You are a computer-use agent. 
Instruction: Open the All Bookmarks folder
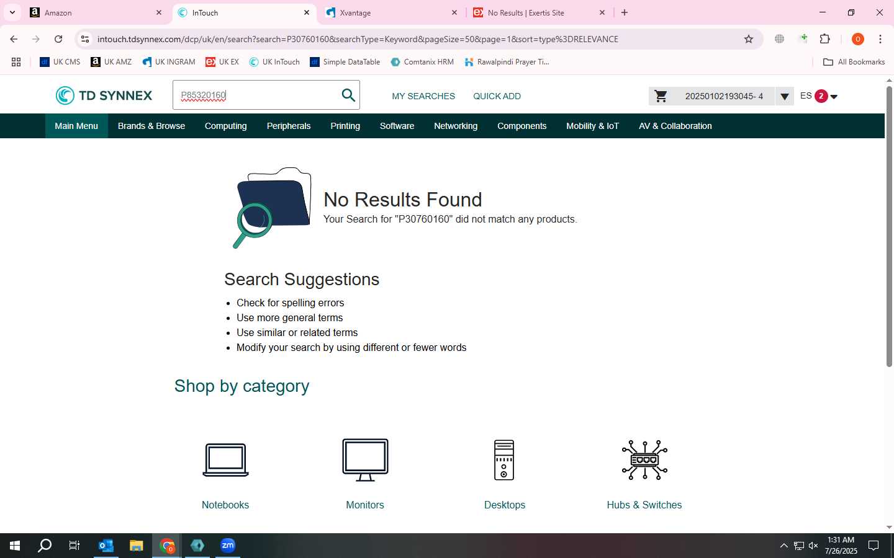pyautogui.click(x=854, y=62)
